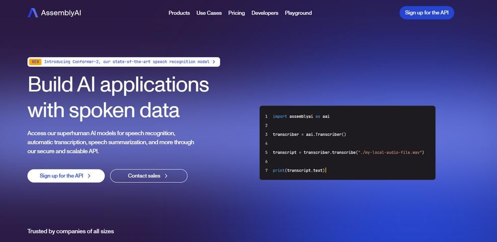Go to the Pricing page
Image resolution: width=497 pixels, height=242 pixels.
(x=237, y=13)
